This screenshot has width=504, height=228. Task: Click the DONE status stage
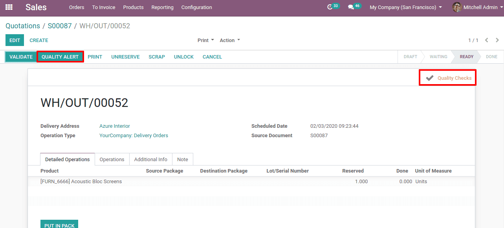pyautogui.click(x=491, y=57)
